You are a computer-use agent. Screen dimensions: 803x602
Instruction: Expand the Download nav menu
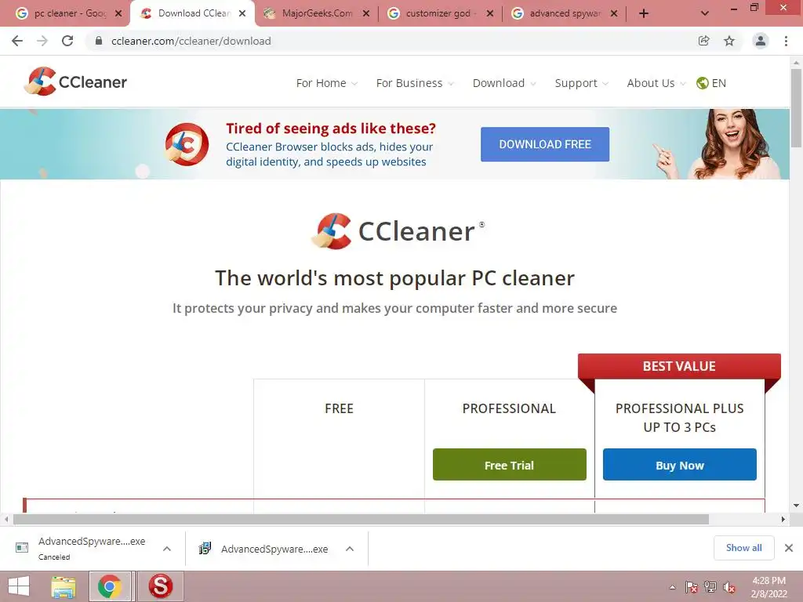(504, 83)
